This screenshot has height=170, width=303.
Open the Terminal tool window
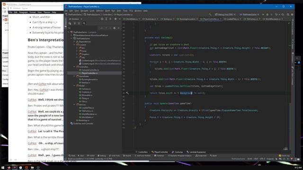(159, 155)
